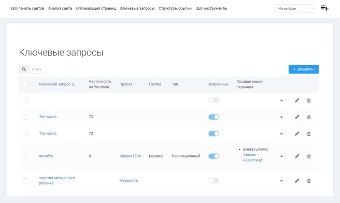Image resolution: width=340 pixels, height=203 pixels.
Task: Enable the Избранные toggle in the занятия музыка row
Action: click(214, 181)
